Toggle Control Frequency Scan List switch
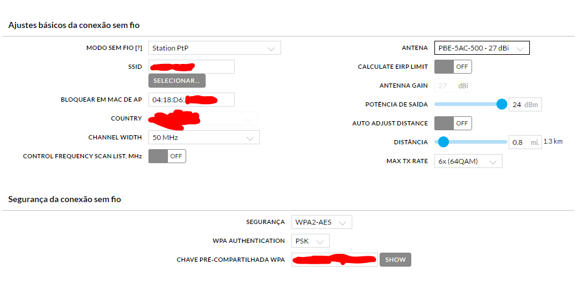 point(167,156)
